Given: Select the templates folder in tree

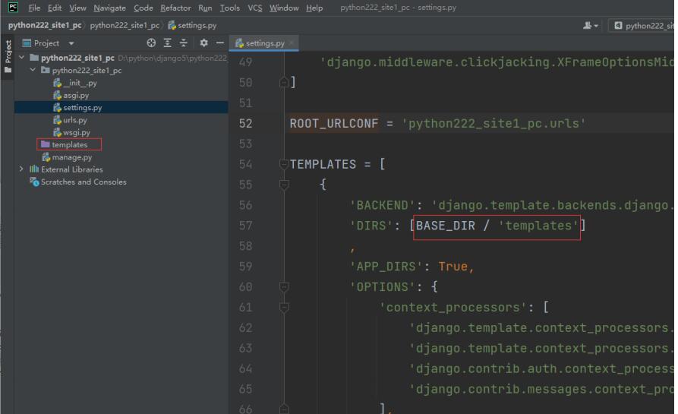Looking at the screenshot, I should tap(69, 144).
